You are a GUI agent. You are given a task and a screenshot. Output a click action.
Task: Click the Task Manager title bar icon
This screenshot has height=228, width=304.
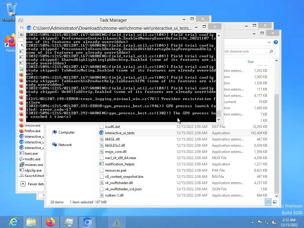21,20
